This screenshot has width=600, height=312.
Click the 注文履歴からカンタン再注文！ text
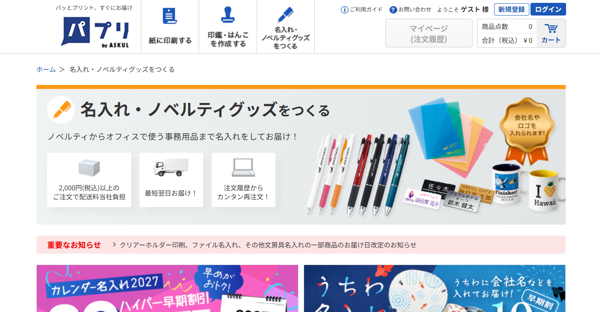[244, 192]
